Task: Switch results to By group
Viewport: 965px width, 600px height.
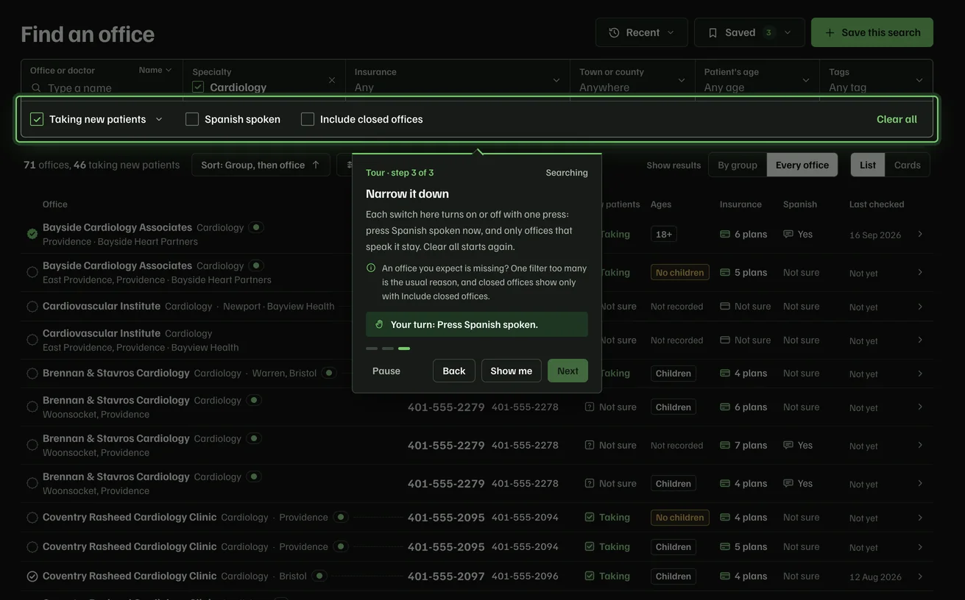Action: (x=738, y=165)
